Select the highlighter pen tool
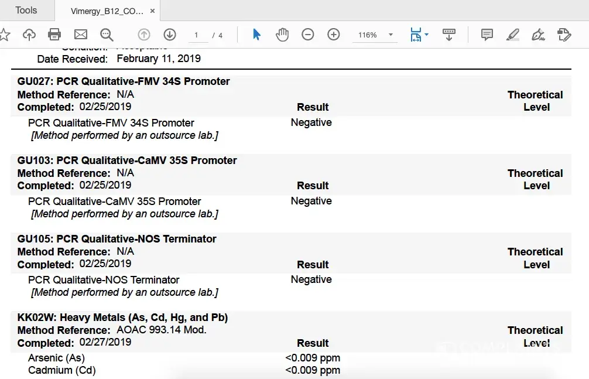The image size is (589, 379). (513, 35)
